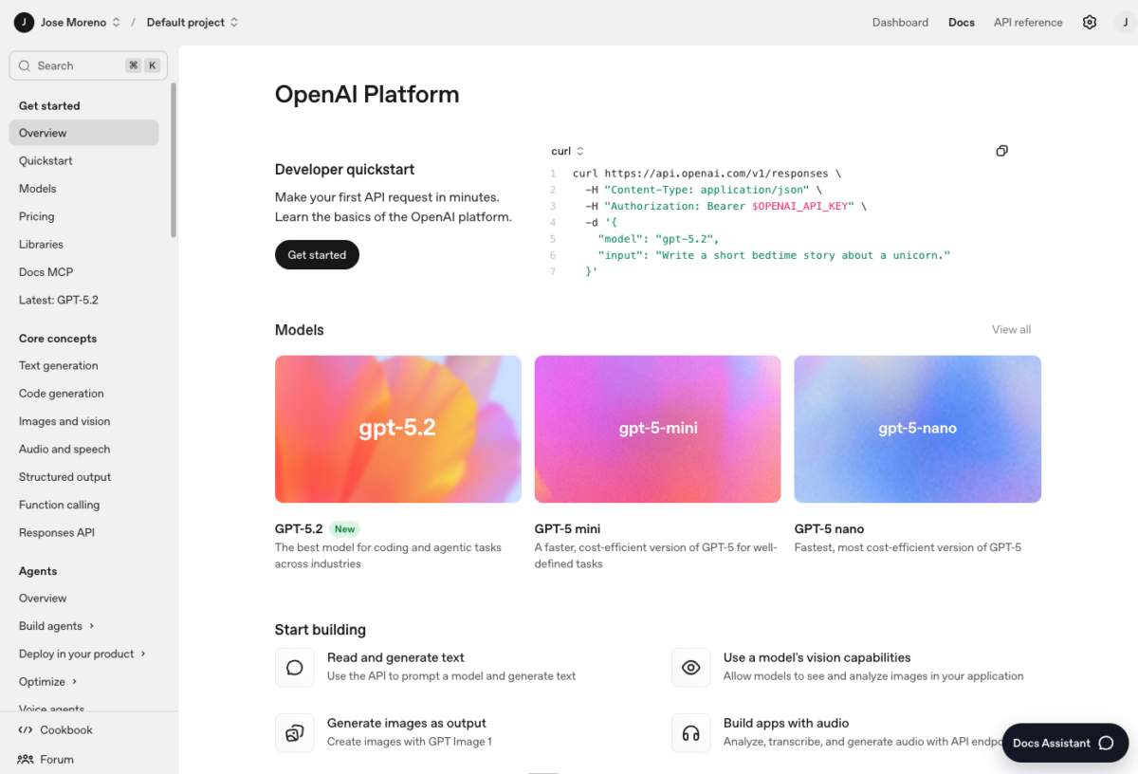Click View all next to Models

(x=1010, y=329)
